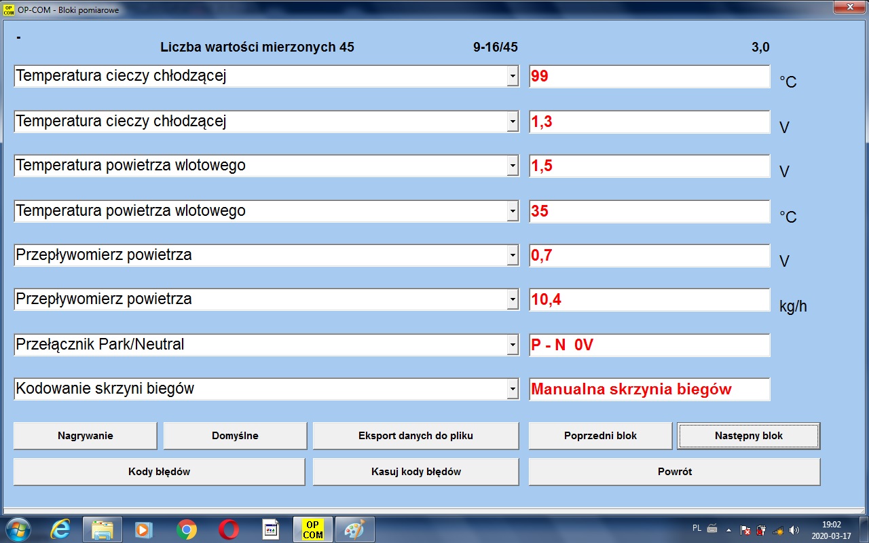Image resolution: width=869 pixels, height=543 pixels.
Task: Open Opera browser from the taskbar
Action: point(229,529)
